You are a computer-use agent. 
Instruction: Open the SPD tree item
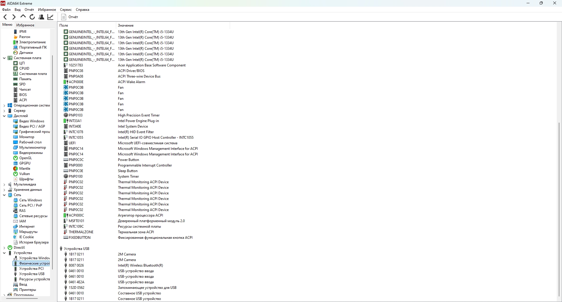[x=20, y=84]
